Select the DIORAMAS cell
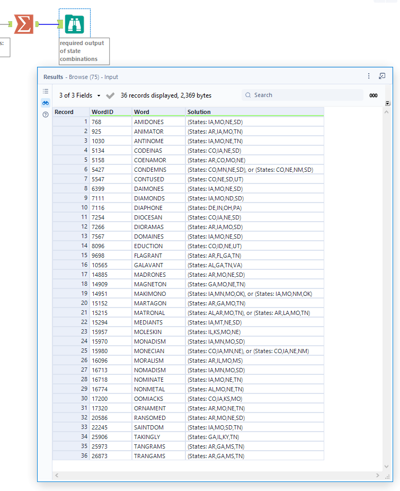 [x=158, y=227]
